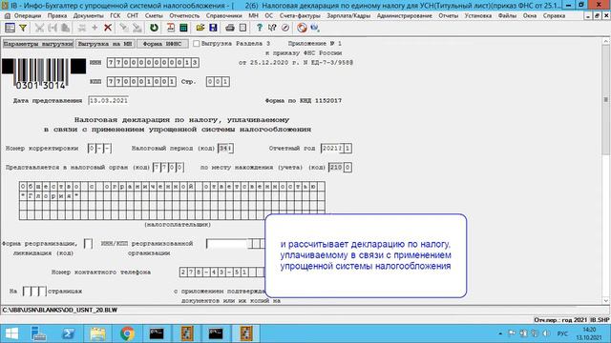This screenshot has width=611, height=343.
Task: Show hidden system tray icons arrow
Action: (x=500, y=333)
